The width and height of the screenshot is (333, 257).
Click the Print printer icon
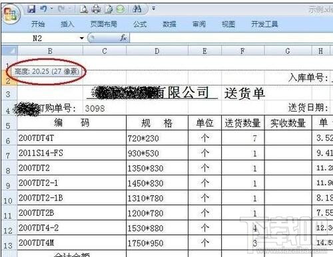point(96,9)
